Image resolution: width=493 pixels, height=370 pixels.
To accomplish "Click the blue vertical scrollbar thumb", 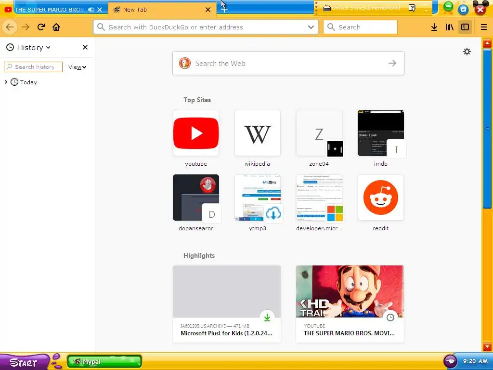I will (487, 128).
